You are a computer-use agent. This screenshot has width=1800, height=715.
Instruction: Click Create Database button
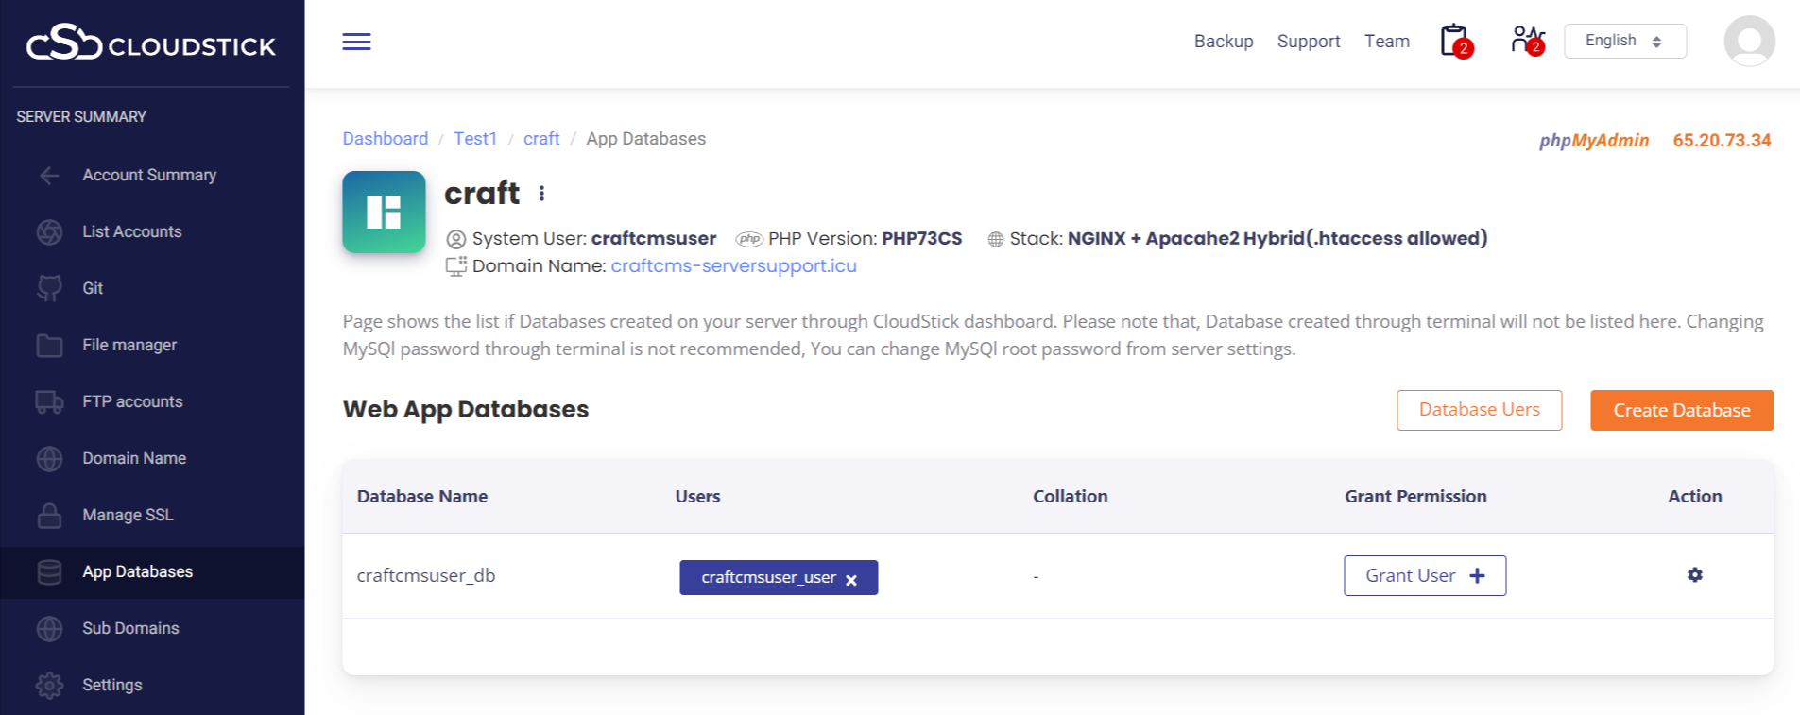(1681, 411)
